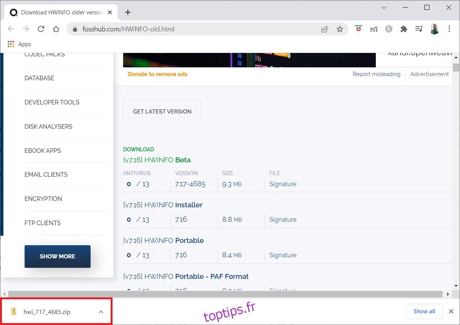460x325 pixels.
Task: Open the media control playlist icon
Action: point(418,29)
